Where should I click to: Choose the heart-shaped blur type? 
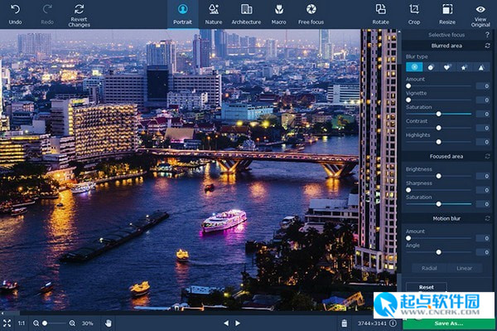pos(447,67)
